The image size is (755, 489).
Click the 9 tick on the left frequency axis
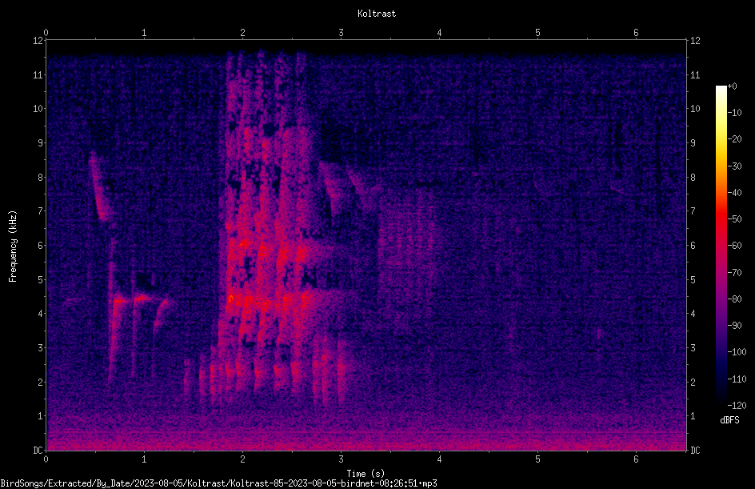point(41,143)
